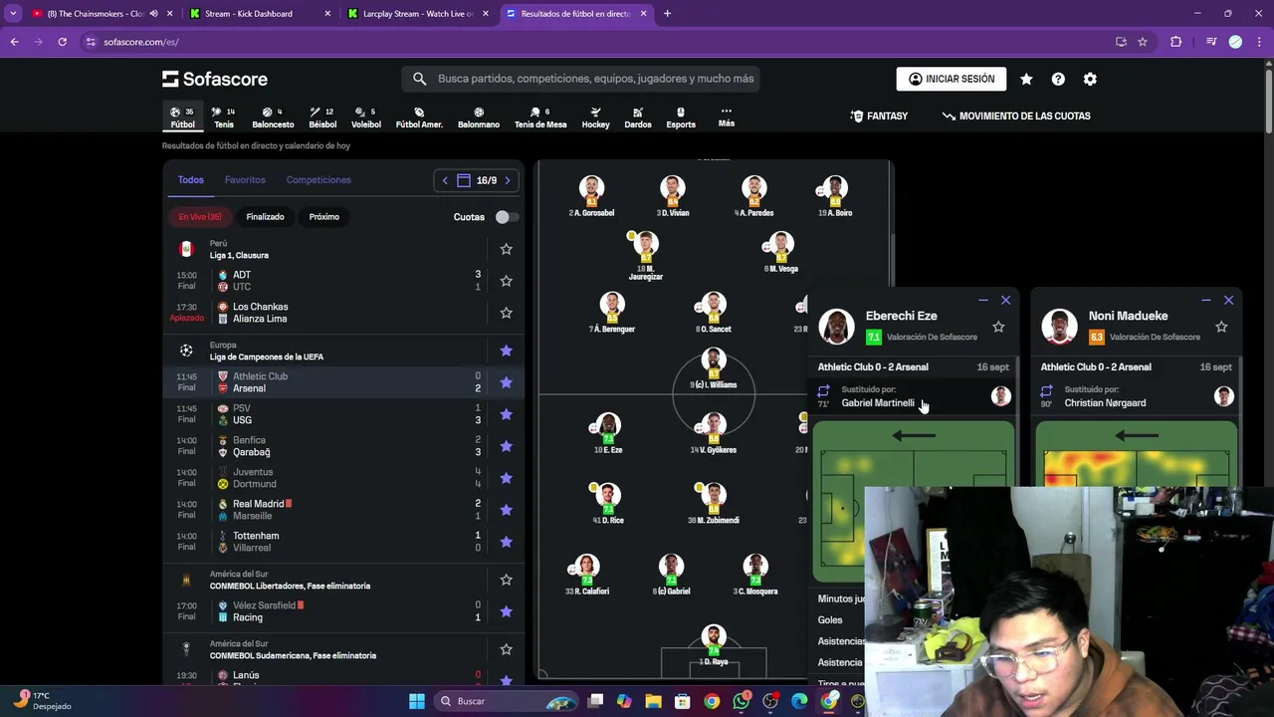Open the Voleibol sport category
1274x717 pixels.
(x=366, y=118)
